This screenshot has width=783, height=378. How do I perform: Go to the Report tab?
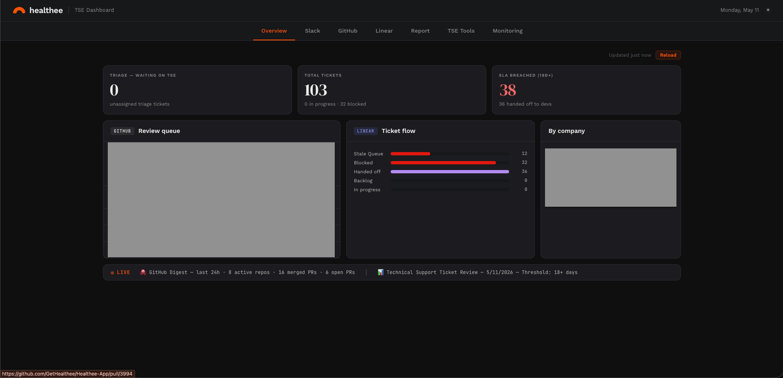click(x=420, y=31)
